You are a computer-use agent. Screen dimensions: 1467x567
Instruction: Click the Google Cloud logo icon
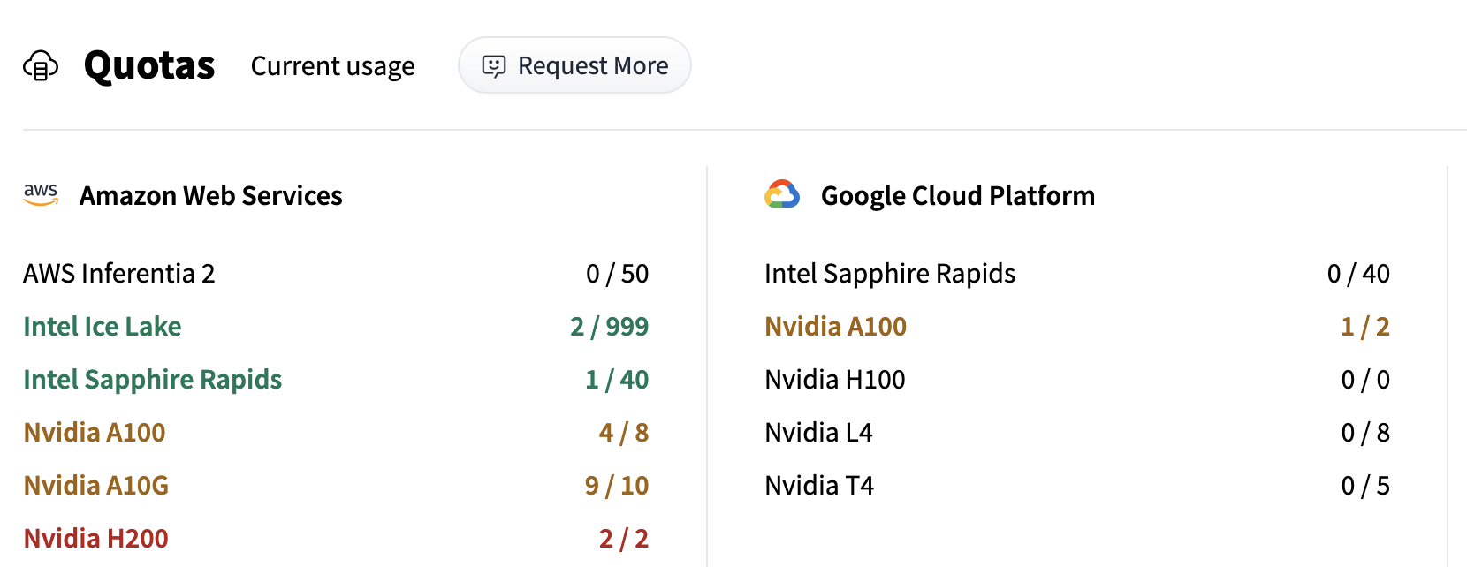pos(782,194)
